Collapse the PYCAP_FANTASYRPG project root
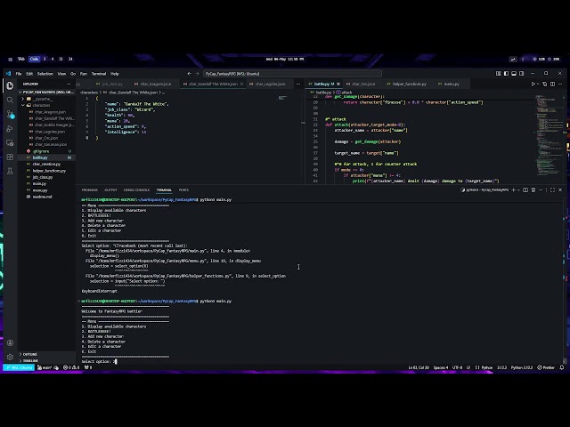The width and height of the screenshot is (570, 427). (47, 93)
